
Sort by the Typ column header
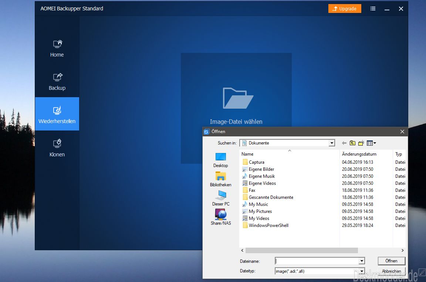(399, 154)
